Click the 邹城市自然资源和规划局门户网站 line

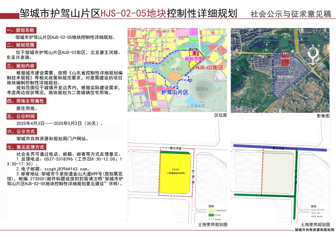point(52,139)
